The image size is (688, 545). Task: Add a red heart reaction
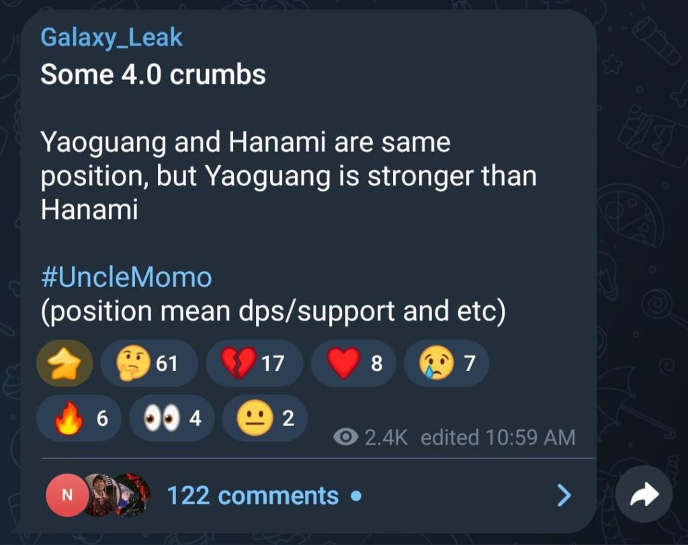tap(355, 364)
